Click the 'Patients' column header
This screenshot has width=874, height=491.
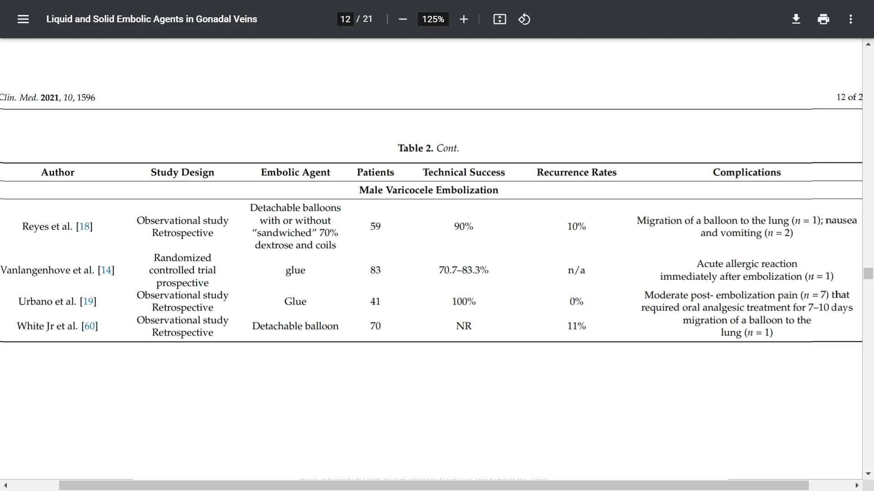tap(376, 172)
